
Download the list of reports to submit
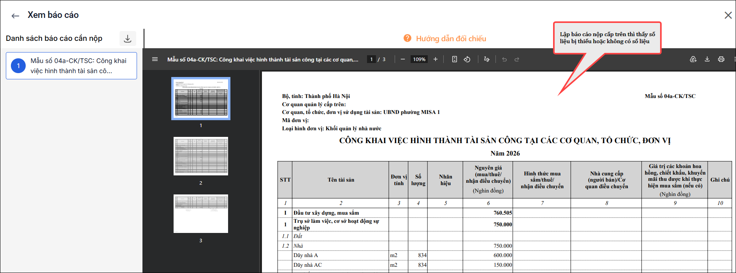(127, 38)
